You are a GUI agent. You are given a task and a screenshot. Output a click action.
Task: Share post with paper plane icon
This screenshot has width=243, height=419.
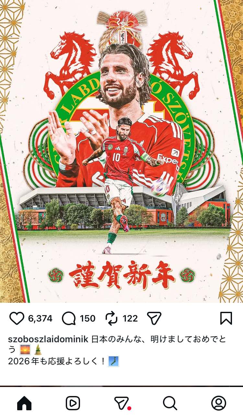pos(154,319)
